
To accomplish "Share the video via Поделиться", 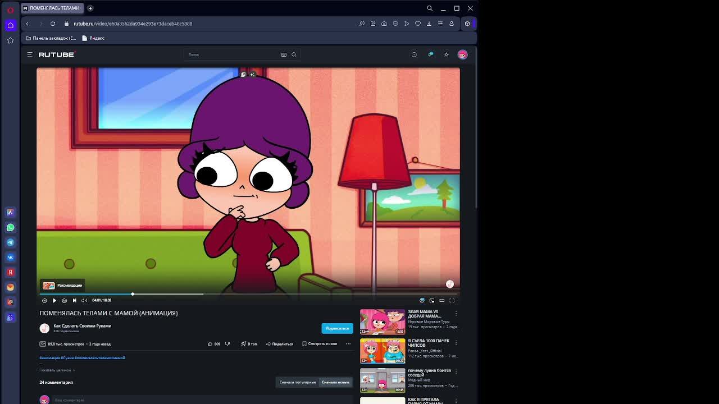I will [280, 344].
